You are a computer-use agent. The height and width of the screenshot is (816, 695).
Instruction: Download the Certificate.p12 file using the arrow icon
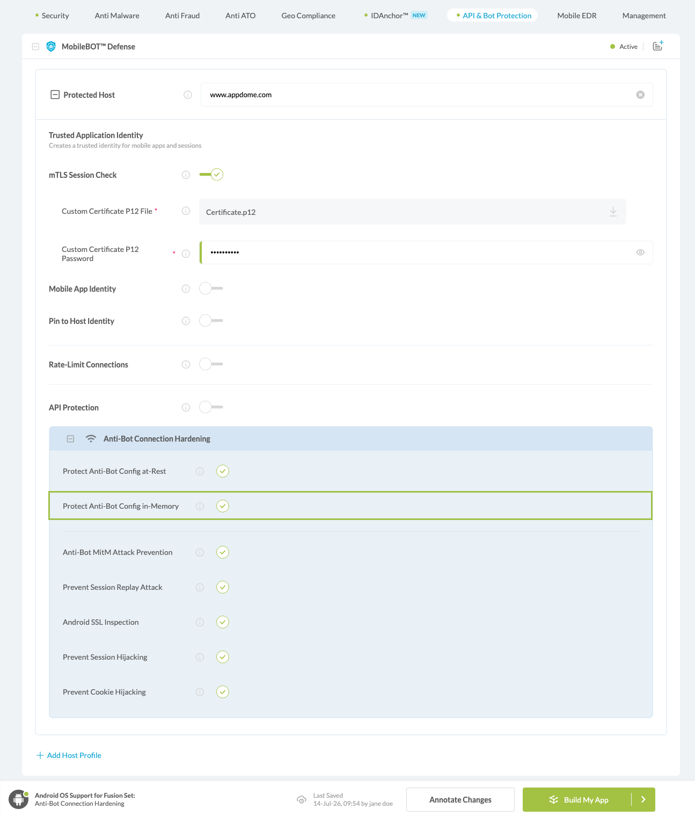pos(613,212)
